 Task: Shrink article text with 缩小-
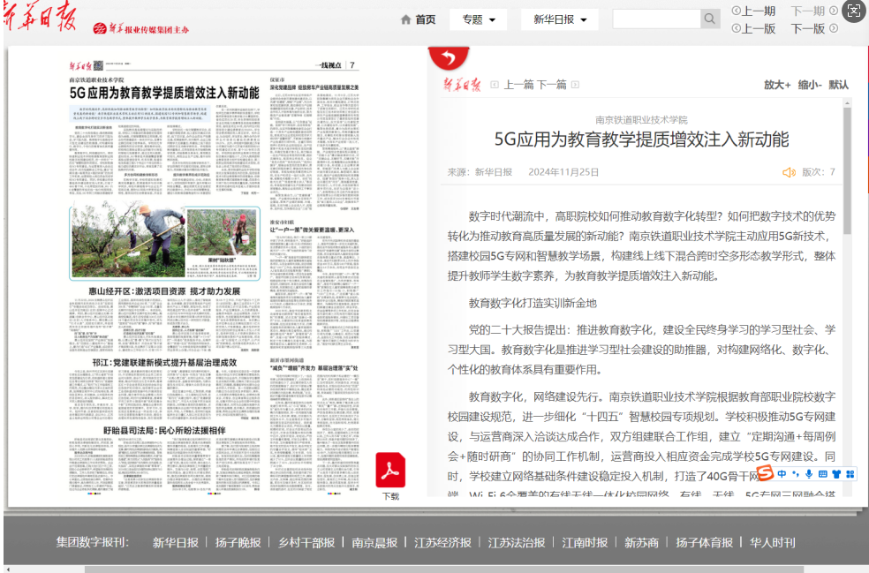pos(809,85)
